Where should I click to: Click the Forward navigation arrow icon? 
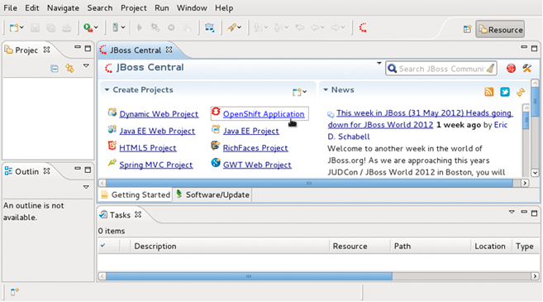point(336,27)
